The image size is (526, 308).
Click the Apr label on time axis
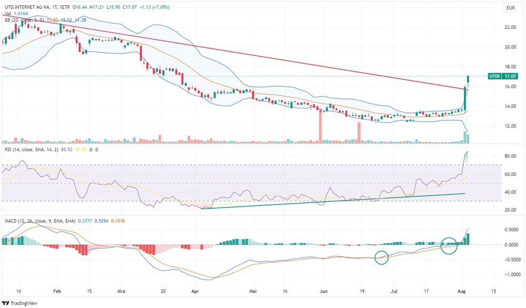(196, 290)
